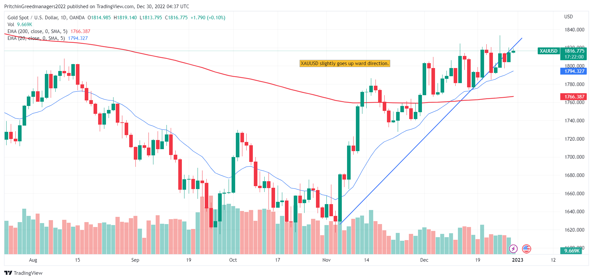Click the 17:22:00 countdown timer label

click(574, 57)
